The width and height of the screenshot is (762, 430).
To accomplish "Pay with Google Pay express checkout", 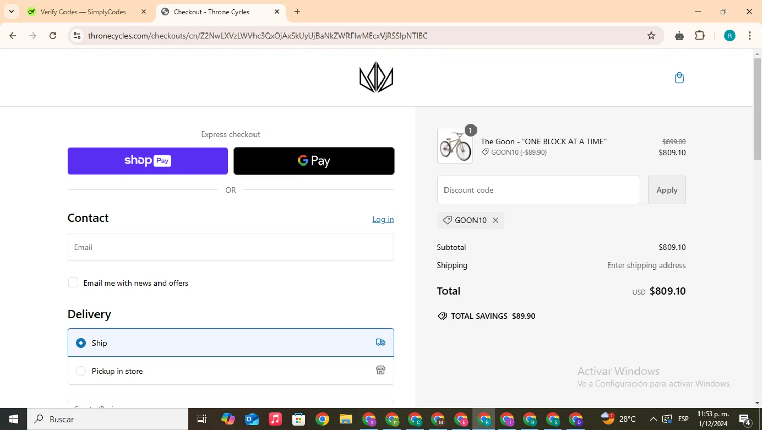I will [314, 161].
